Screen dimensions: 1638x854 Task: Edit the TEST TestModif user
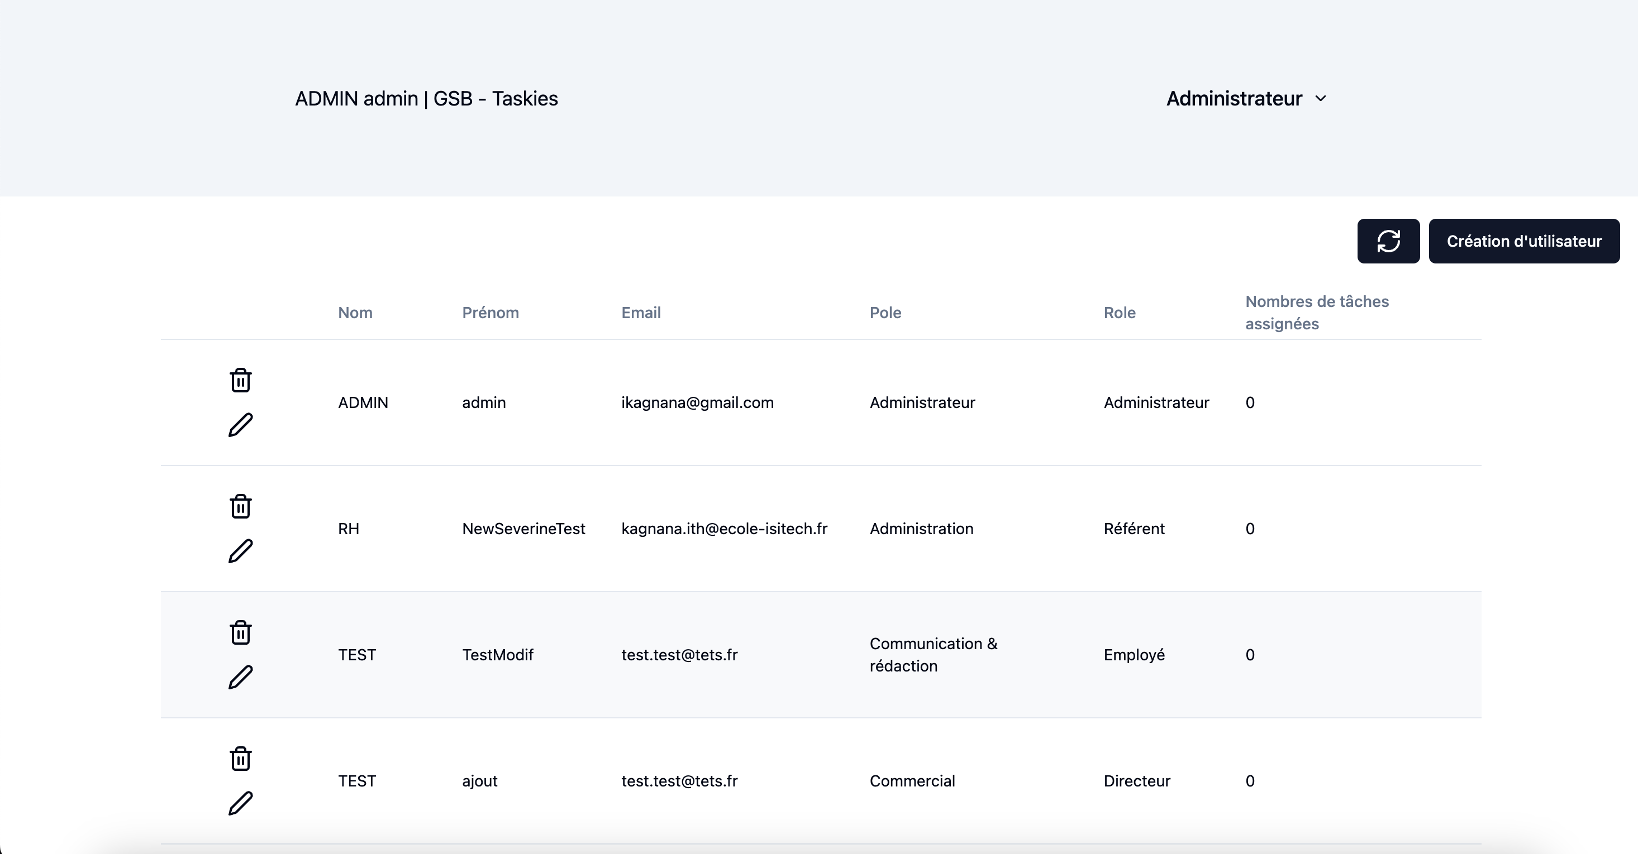click(x=240, y=678)
